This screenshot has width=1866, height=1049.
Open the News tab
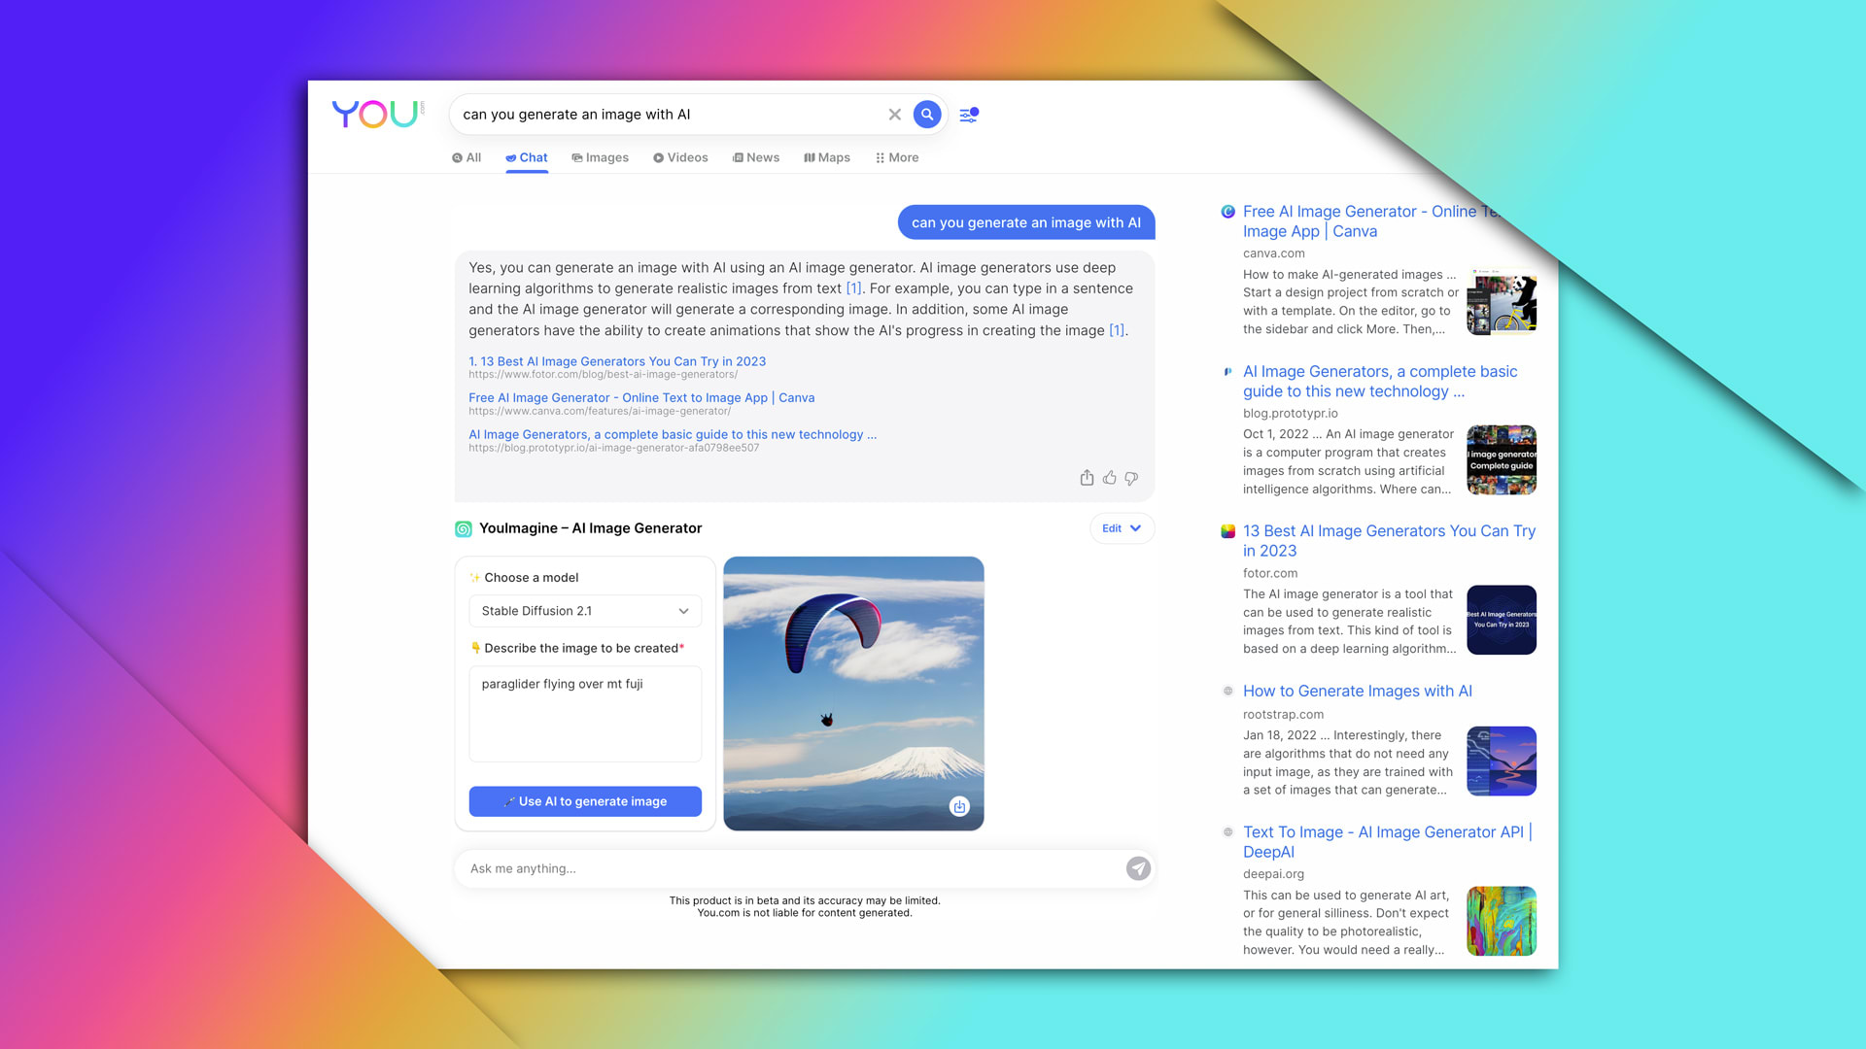coord(756,157)
